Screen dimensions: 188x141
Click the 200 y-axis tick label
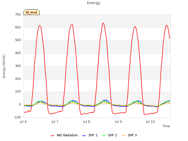tap(18, 79)
